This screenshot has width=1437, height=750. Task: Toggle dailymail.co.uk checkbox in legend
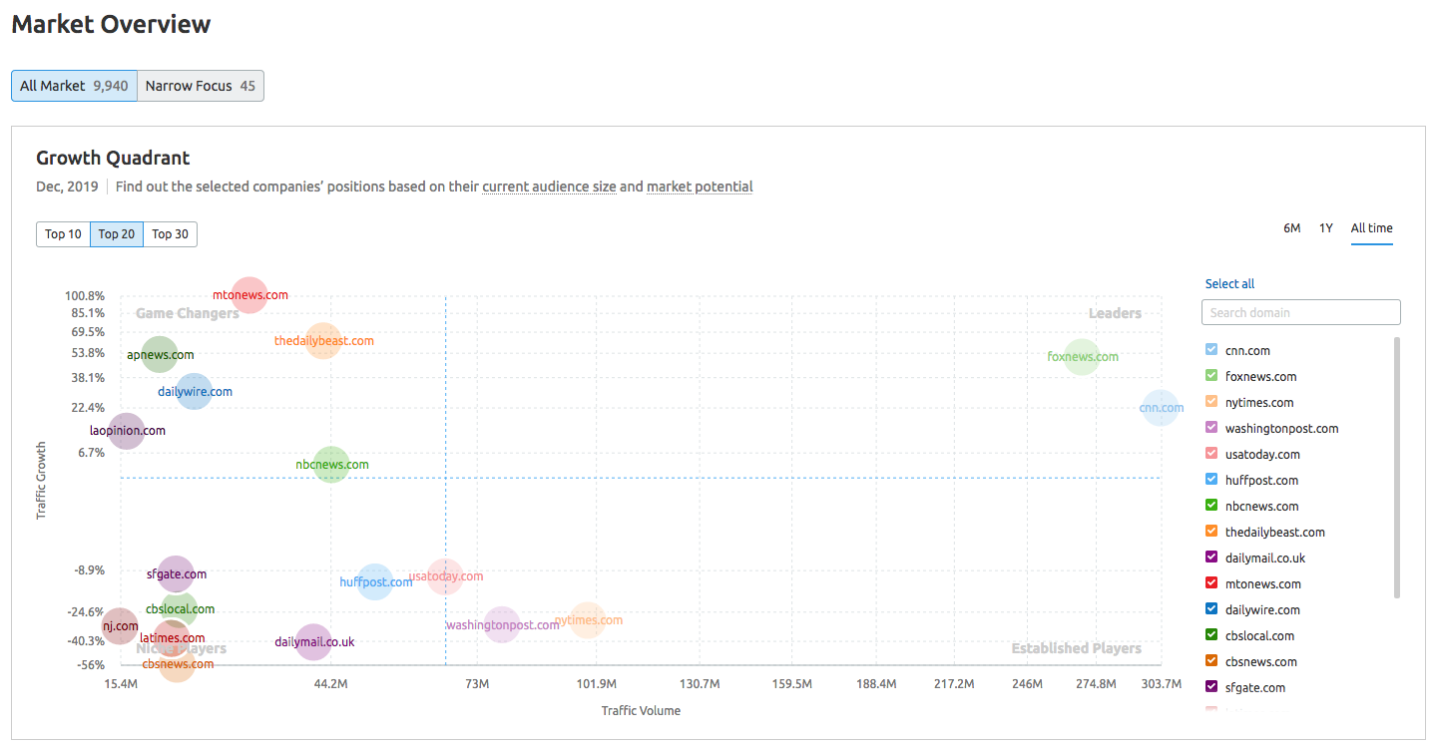tap(1211, 558)
